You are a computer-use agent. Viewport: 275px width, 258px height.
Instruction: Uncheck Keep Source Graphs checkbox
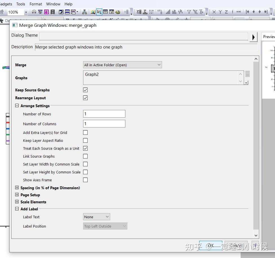pos(85,90)
